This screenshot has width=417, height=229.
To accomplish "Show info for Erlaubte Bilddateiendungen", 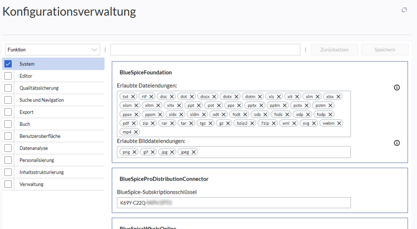I will pyautogui.click(x=397, y=143).
